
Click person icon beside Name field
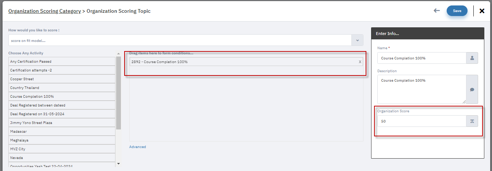[x=472, y=58]
